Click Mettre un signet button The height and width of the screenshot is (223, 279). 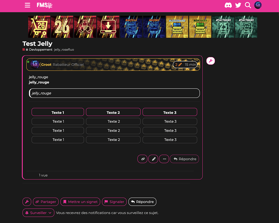[x=80, y=202]
